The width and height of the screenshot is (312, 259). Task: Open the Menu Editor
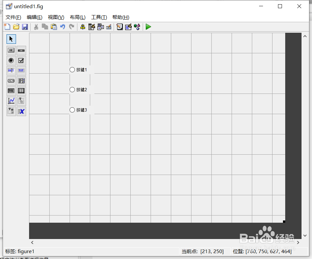tap(91, 27)
